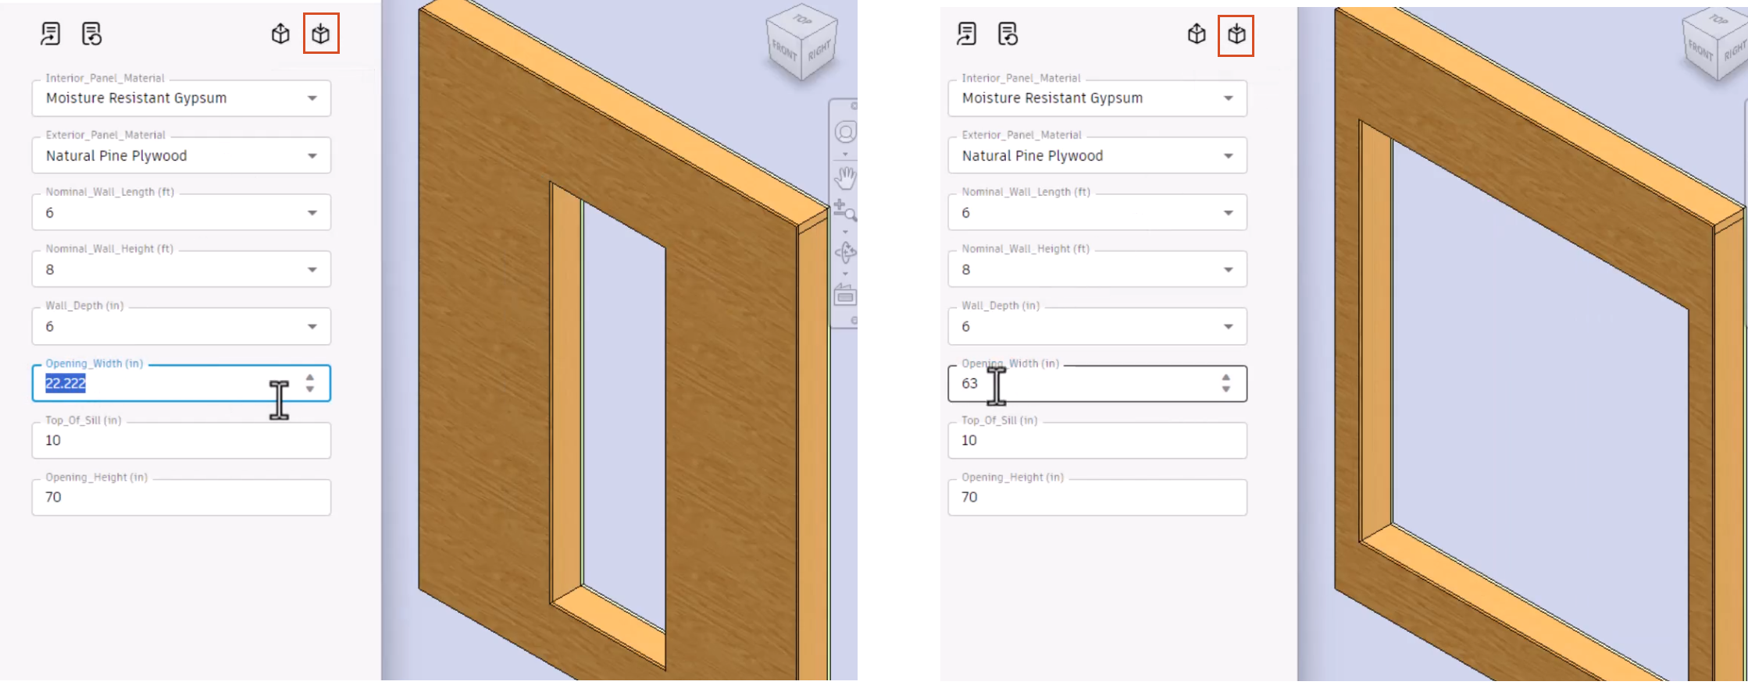Click the Top_Of_Sill field in the right panel
Image resolution: width=1748 pixels, height=685 pixels.
click(1097, 440)
